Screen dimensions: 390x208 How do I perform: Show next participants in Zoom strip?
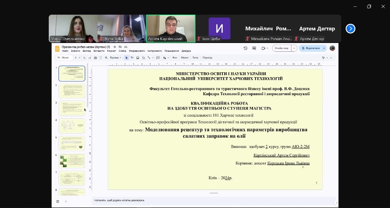pyautogui.click(x=351, y=29)
